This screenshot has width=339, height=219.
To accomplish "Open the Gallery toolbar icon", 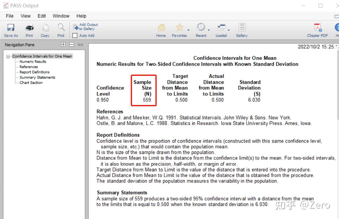I will (x=242, y=27).
